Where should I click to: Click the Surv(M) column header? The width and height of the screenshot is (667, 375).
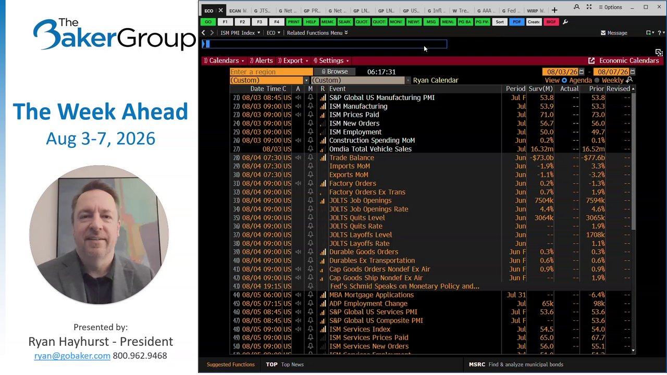(540, 89)
